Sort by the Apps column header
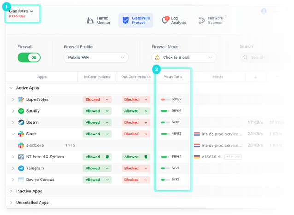Image resolution: width=294 pixels, height=215 pixels. [42, 77]
